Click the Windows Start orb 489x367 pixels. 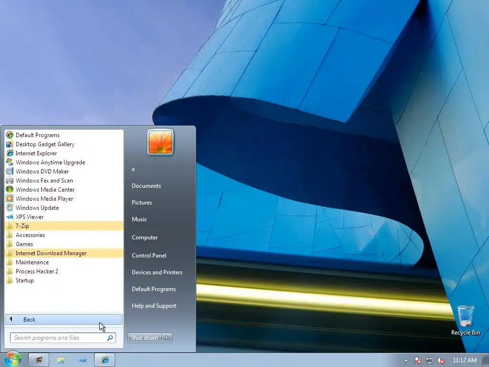pos(12,359)
